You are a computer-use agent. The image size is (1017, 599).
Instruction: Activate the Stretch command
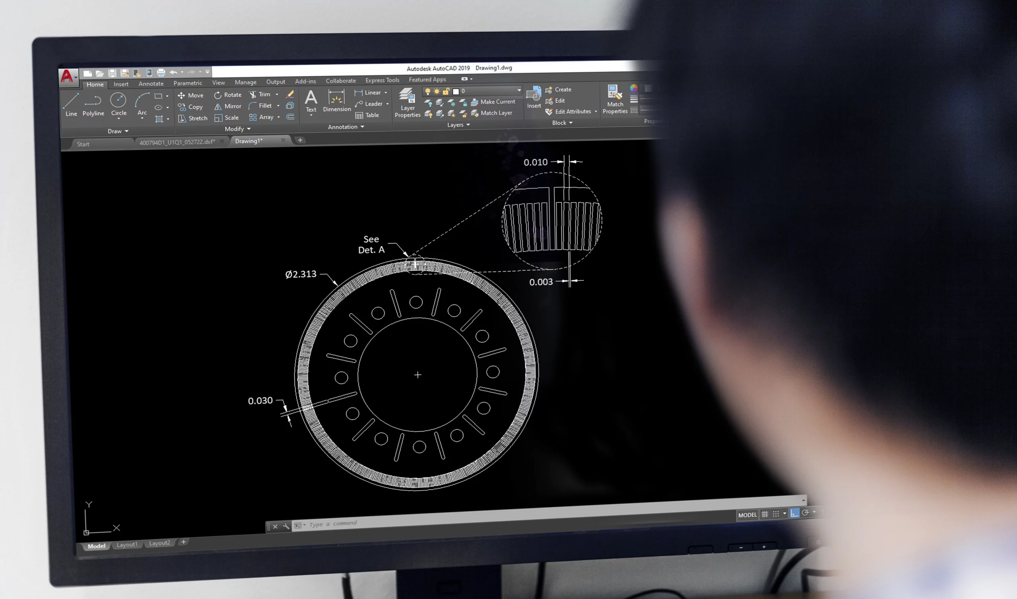(x=193, y=118)
